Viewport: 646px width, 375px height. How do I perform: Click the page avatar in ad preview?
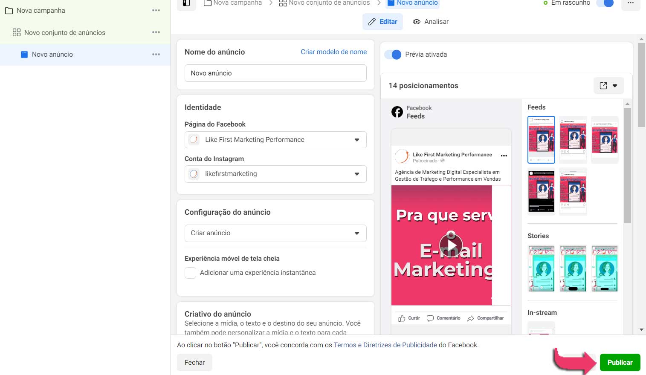[402, 156]
